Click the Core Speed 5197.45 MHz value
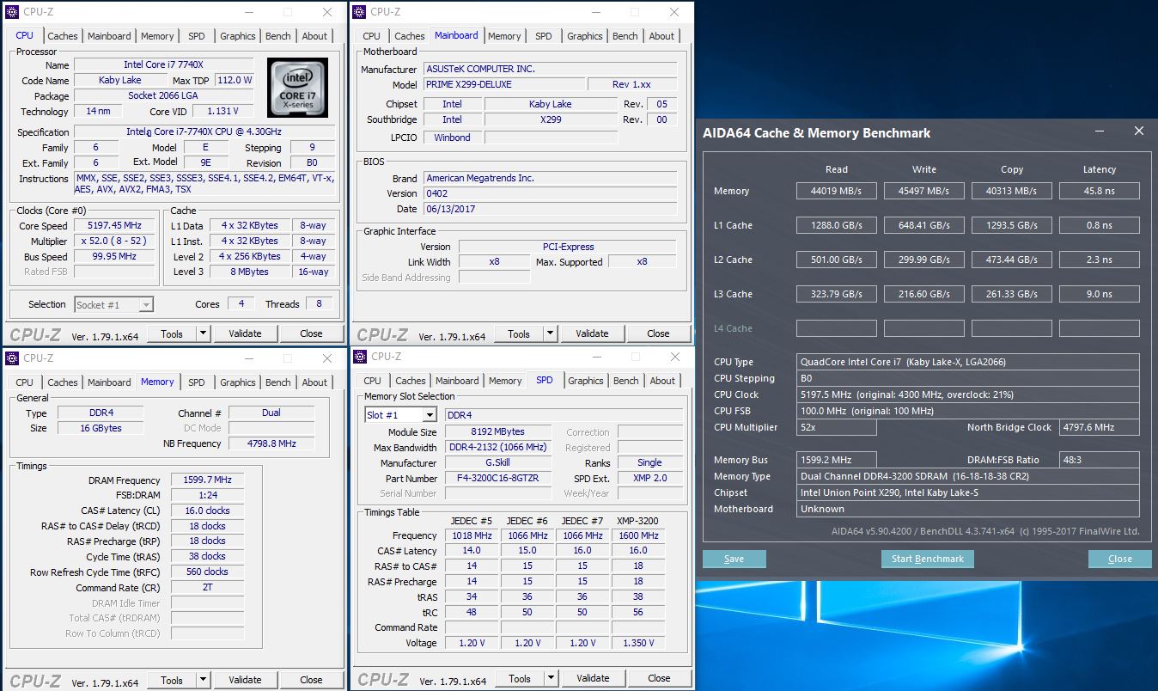The image size is (1158, 691). click(x=114, y=226)
